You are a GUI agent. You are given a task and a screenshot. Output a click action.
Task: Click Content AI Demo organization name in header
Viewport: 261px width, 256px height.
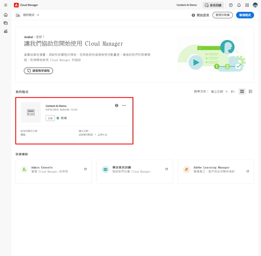click(187, 5)
